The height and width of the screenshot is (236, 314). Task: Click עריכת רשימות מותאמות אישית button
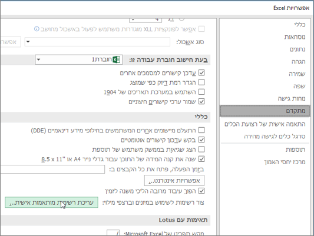click(51, 202)
